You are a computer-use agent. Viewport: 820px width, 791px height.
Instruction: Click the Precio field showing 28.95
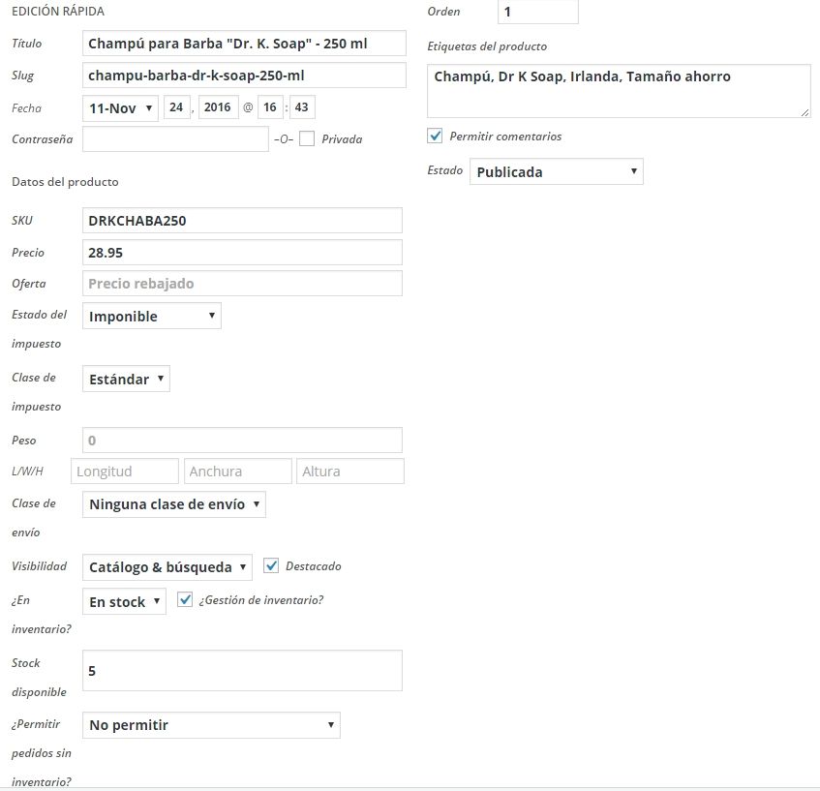242,252
